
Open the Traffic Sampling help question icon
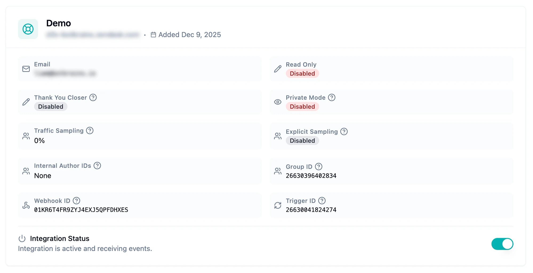coord(90,131)
